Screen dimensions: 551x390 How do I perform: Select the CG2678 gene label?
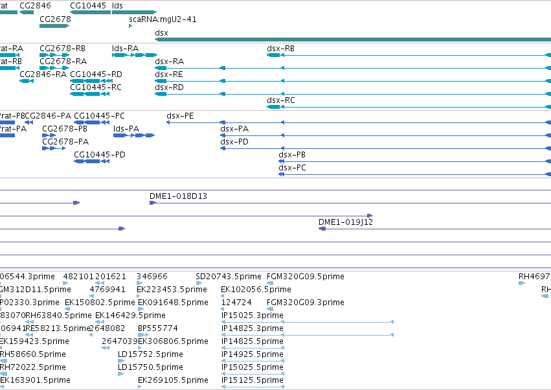coord(55,19)
